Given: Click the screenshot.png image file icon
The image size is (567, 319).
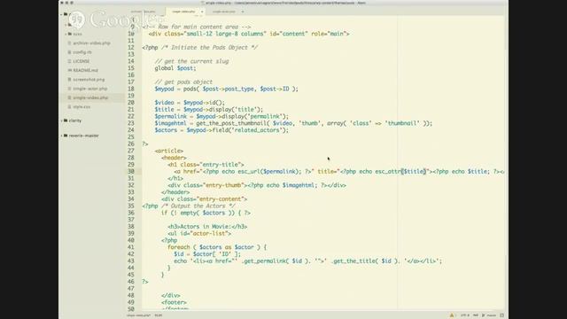Looking at the screenshot, I should [69, 79].
